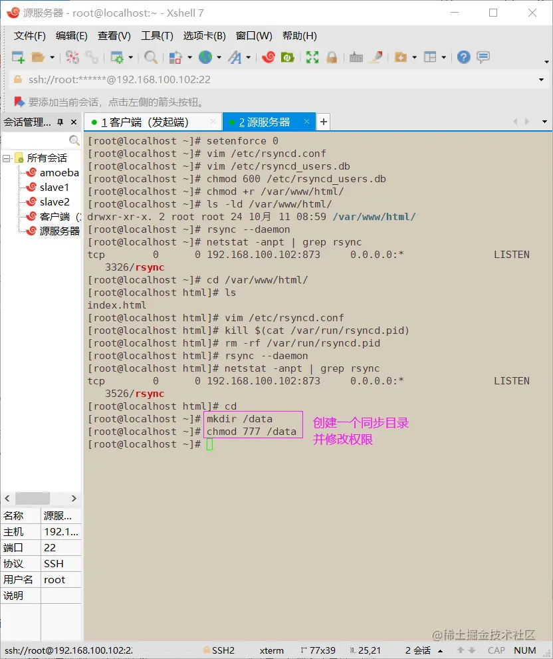553x659 pixels.
Task: Open the tab list dropdown arrow
Action: tap(544, 122)
